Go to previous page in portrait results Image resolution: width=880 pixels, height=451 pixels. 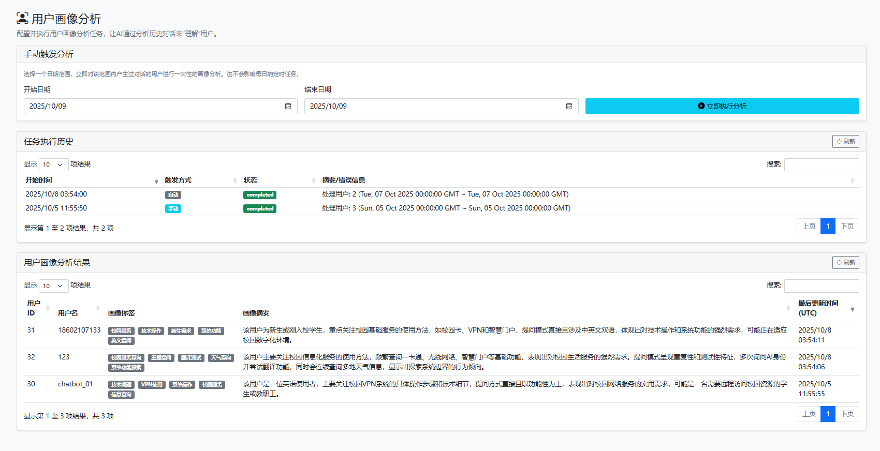(809, 414)
